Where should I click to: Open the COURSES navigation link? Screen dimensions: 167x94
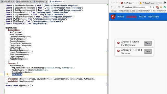[132, 17]
